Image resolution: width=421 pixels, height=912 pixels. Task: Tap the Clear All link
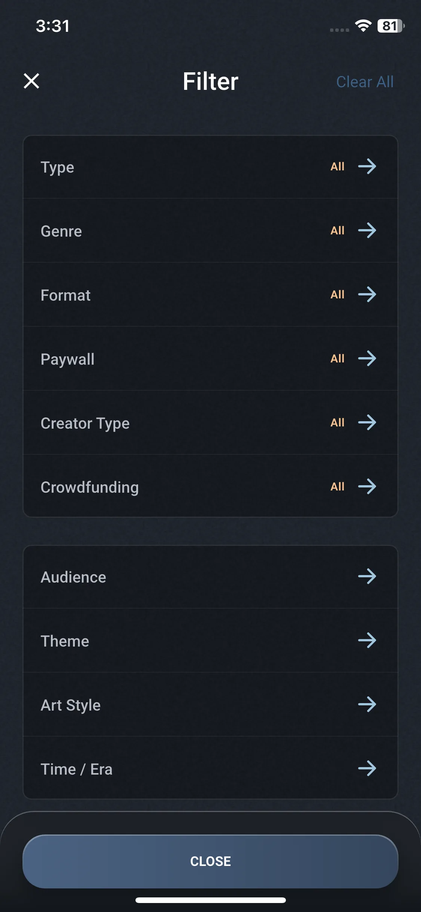(x=364, y=82)
